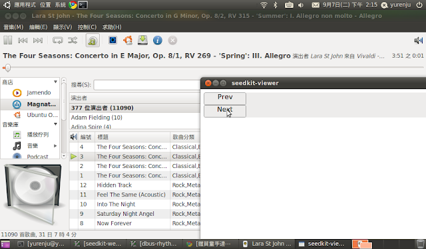Screen dimensions: 426x249
Task: Click the show desktop taskbar icon
Action: 6,244
